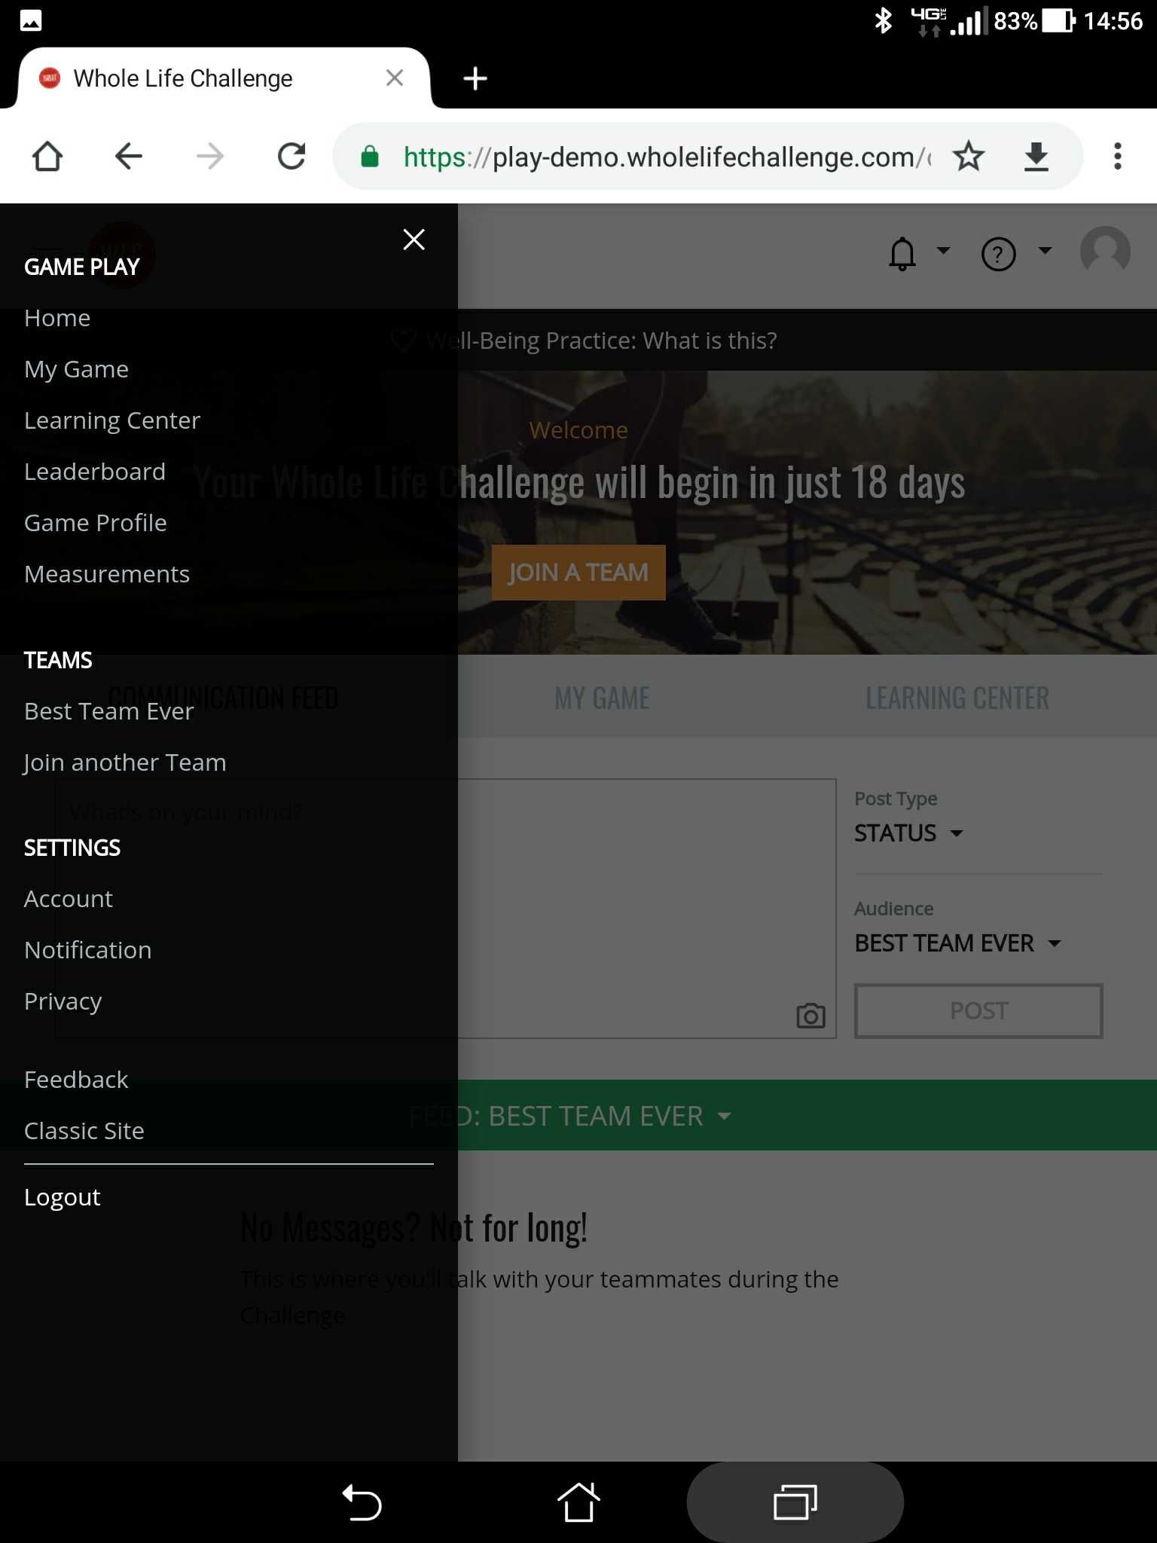Open a new browser tab

point(475,78)
